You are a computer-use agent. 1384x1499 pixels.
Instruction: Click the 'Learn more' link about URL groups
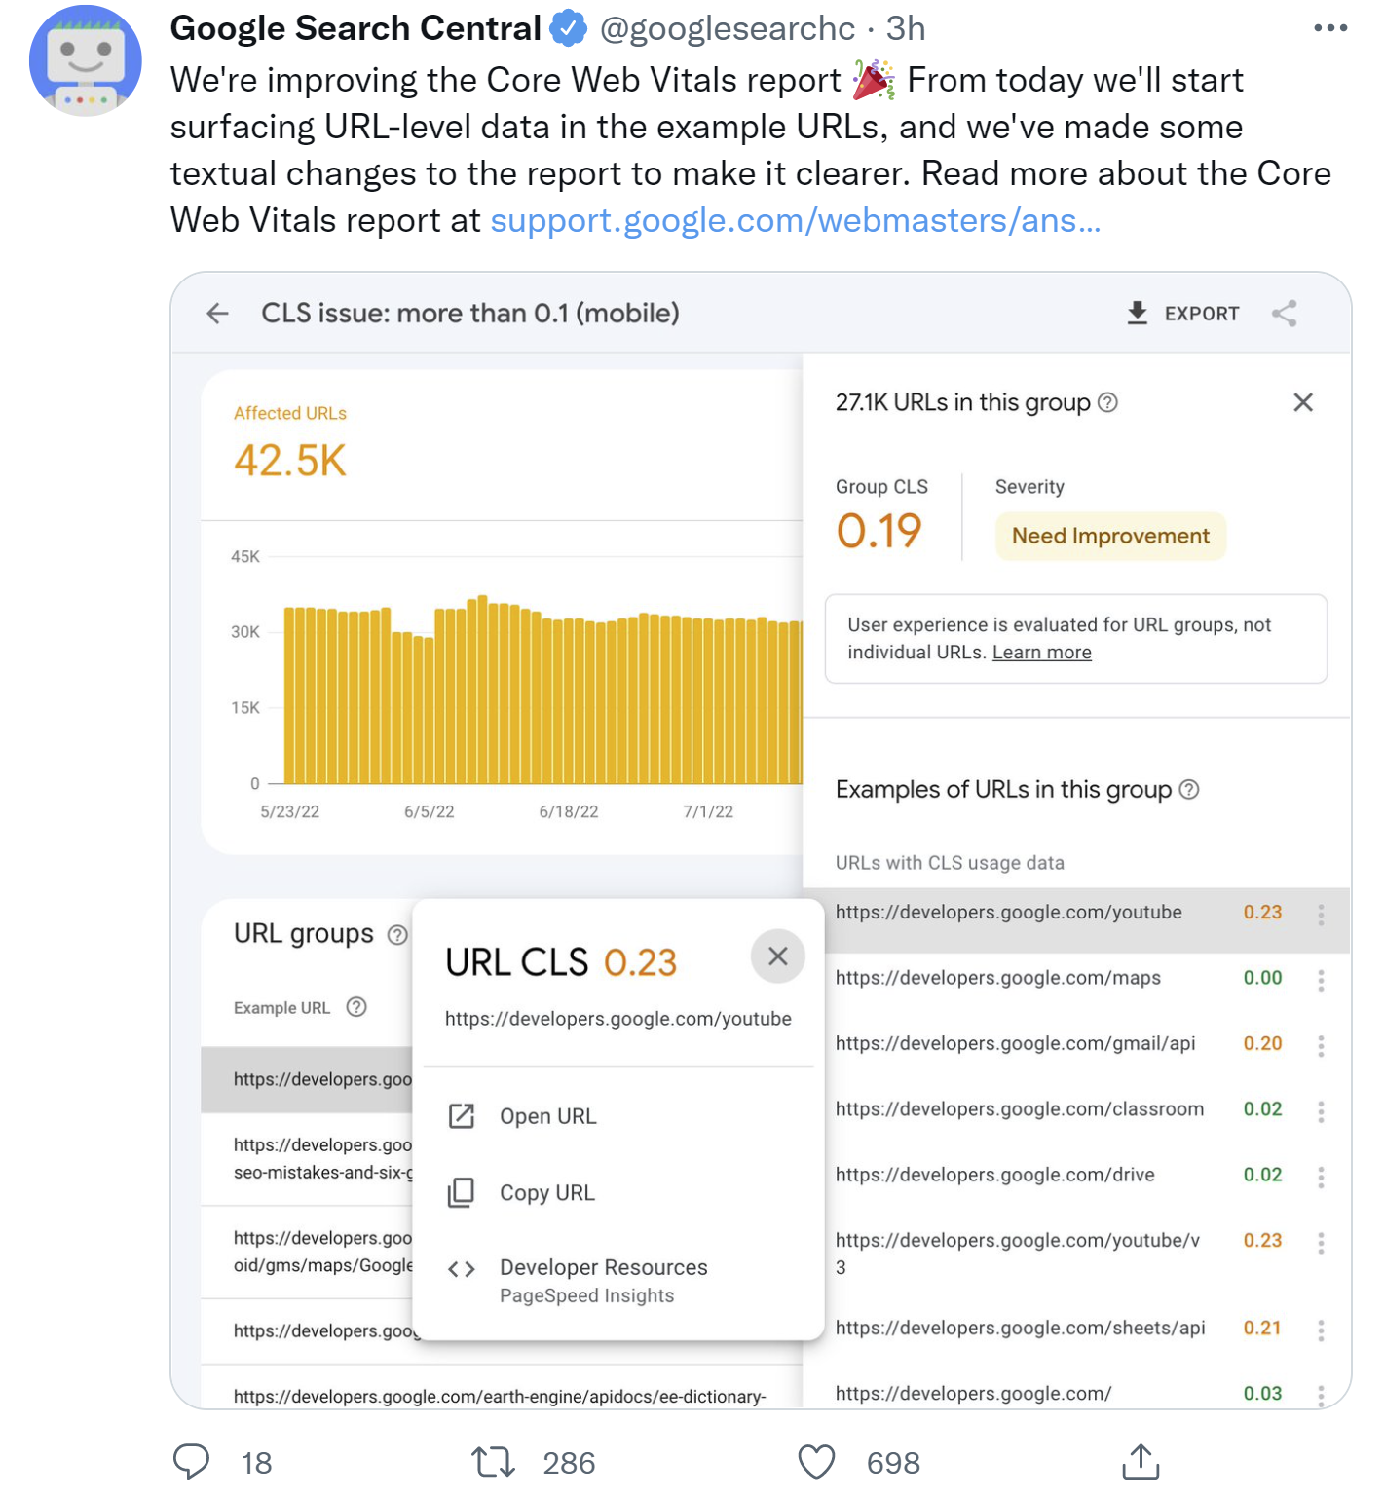click(1041, 652)
